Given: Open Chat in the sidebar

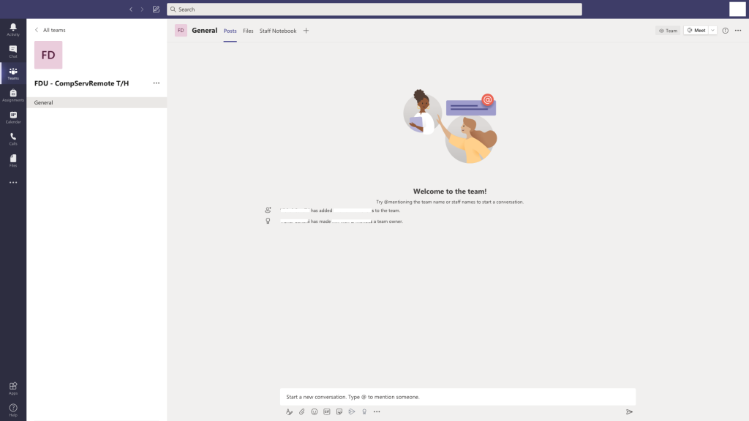Looking at the screenshot, I should point(13,52).
